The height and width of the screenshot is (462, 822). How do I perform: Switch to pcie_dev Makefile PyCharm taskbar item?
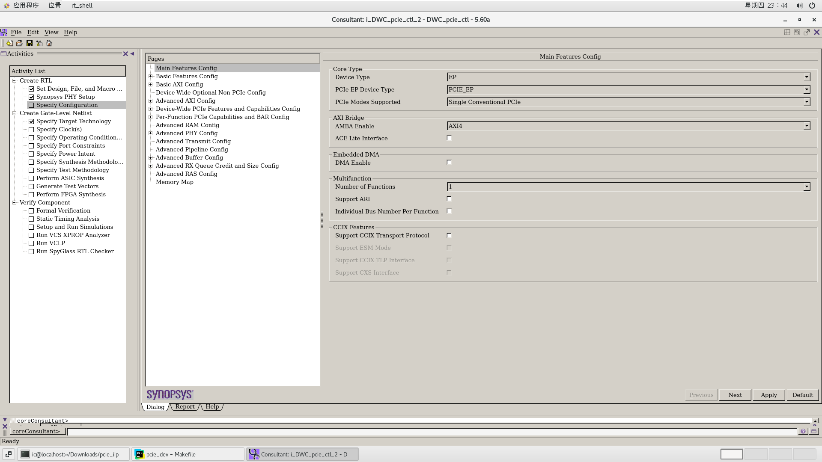188,454
